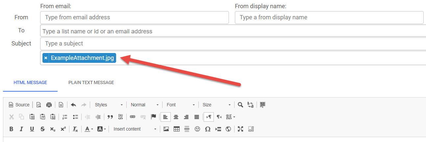The image size is (426, 142).
Task: Insert a link with the chain icon
Action: [133, 117]
